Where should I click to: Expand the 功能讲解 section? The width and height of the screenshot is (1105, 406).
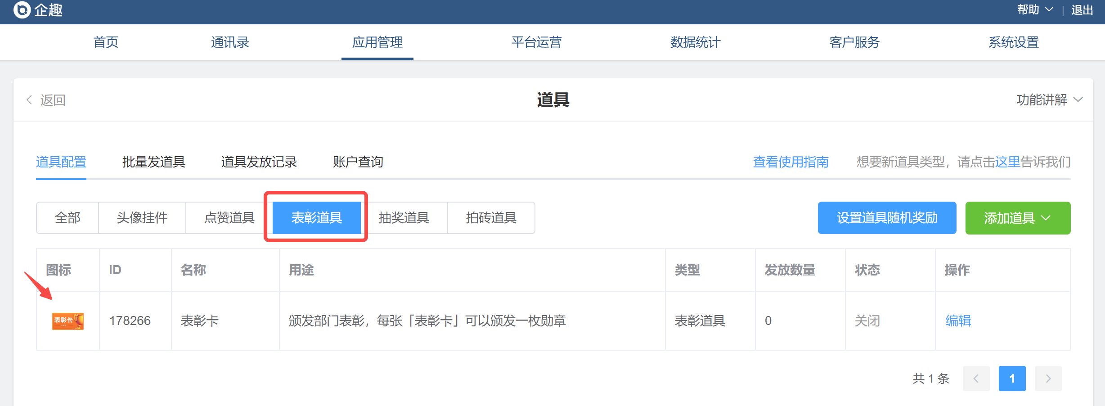(x=1049, y=99)
